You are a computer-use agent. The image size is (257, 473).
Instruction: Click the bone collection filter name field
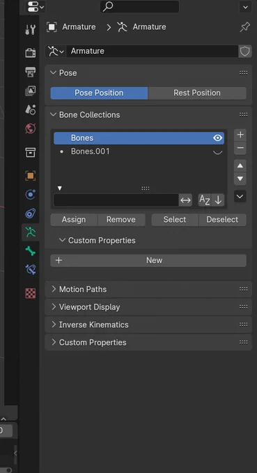(116, 200)
